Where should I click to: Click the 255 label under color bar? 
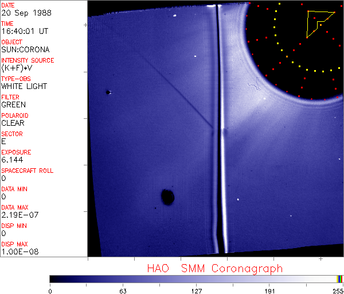pyautogui.click(x=337, y=290)
